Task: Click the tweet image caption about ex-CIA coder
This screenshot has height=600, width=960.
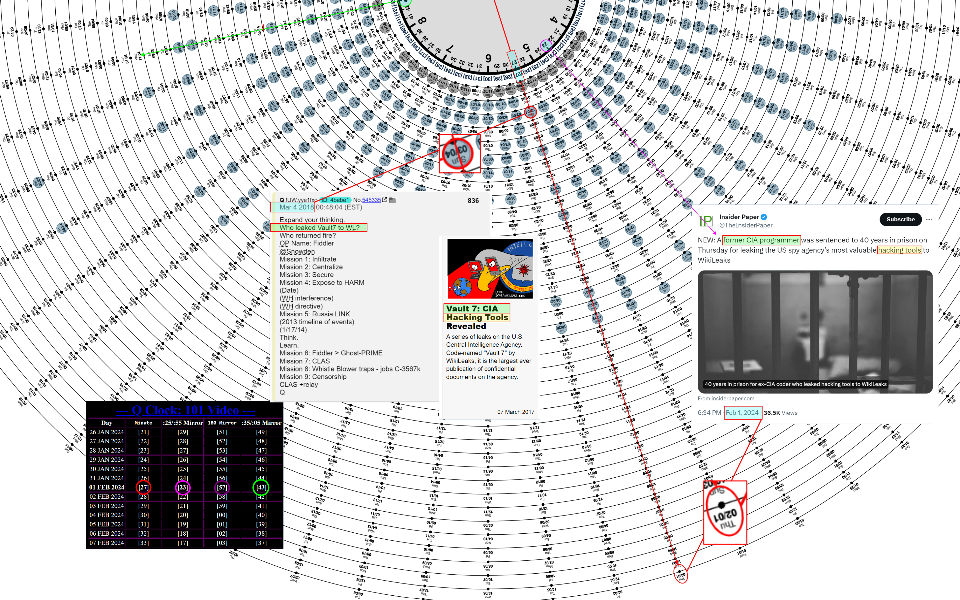Action: 795,384
